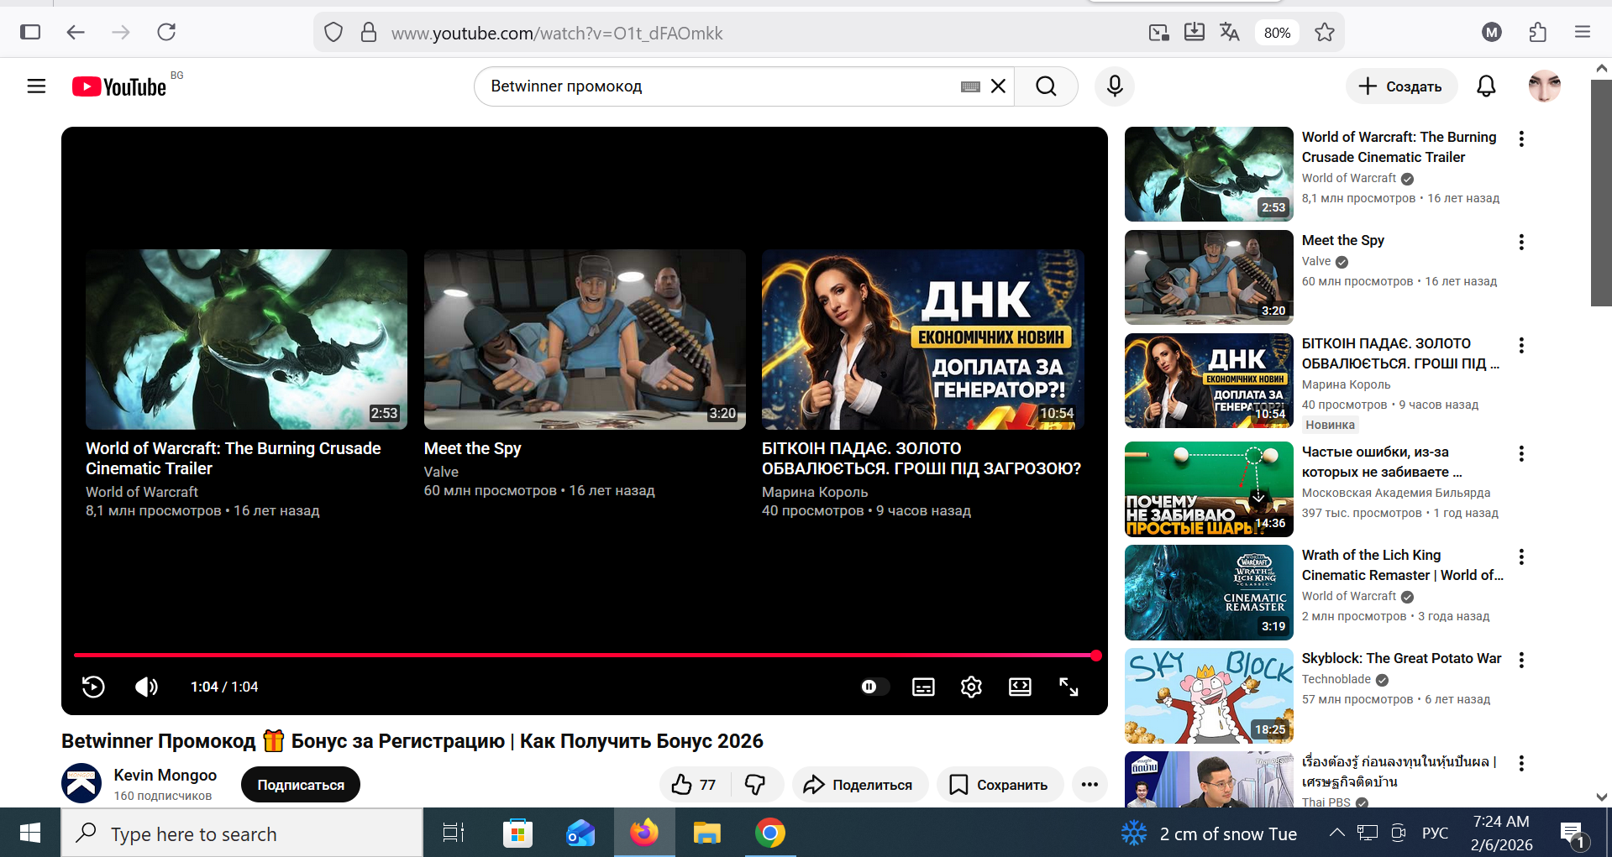Open the hamburger guide menu
1612x857 pixels.
click(x=36, y=86)
